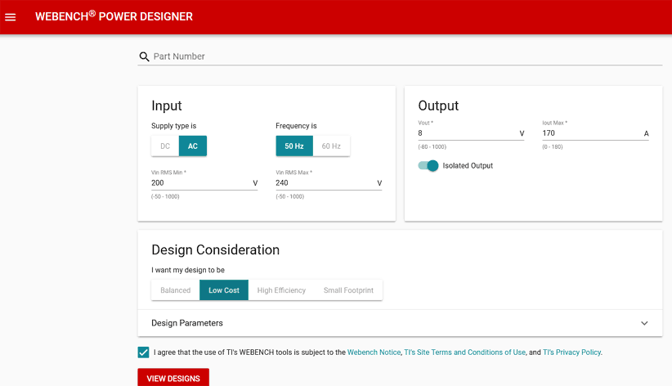Click the search magnifier icon
The image size is (672, 386).
tap(145, 56)
